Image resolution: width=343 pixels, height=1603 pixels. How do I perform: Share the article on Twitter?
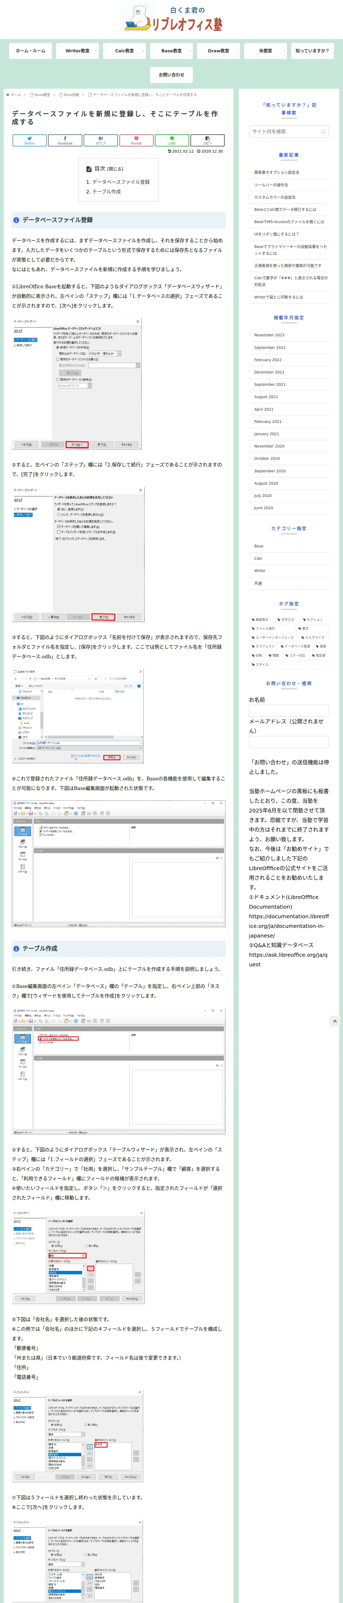[29, 141]
